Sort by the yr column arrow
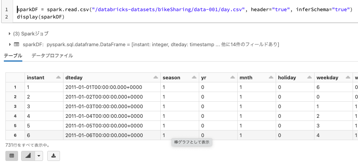This screenshot has width=358, height=164. pyautogui.click(x=233, y=77)
